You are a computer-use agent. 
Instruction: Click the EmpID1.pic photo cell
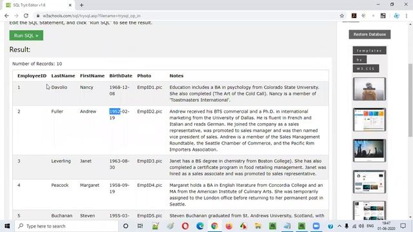150,88
